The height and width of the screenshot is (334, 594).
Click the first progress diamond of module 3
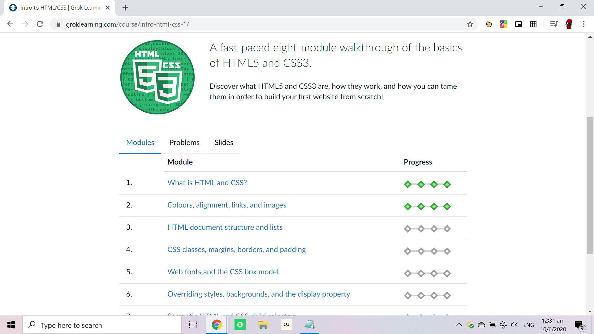(408, 229)
